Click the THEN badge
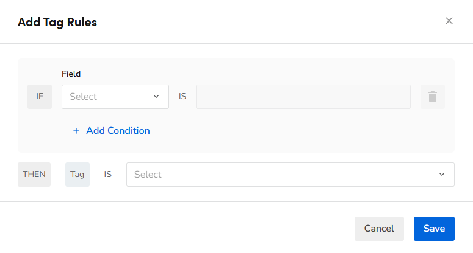Image resolution: width=473 pixels, height=253 pixels. coord(34,175)
